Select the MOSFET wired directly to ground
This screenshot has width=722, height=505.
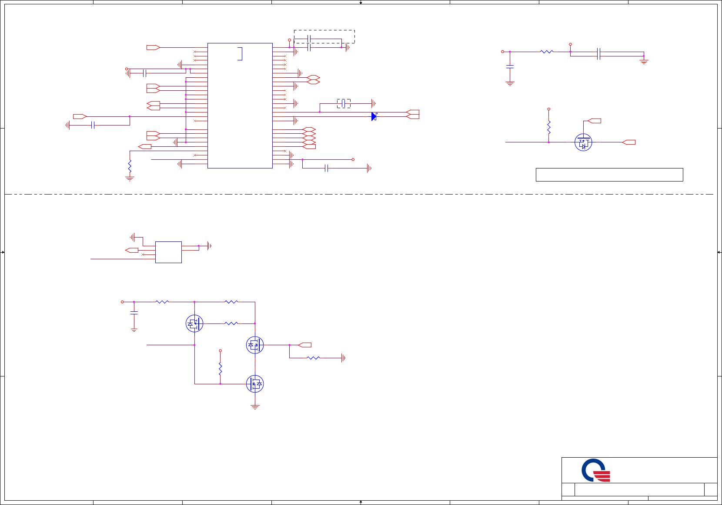click(255, 384)
